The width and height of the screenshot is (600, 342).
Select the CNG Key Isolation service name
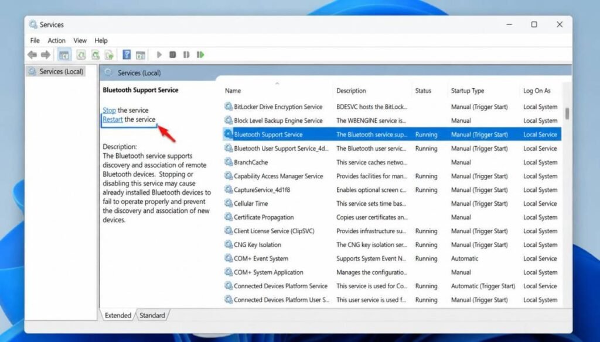(x=257, y=245)
